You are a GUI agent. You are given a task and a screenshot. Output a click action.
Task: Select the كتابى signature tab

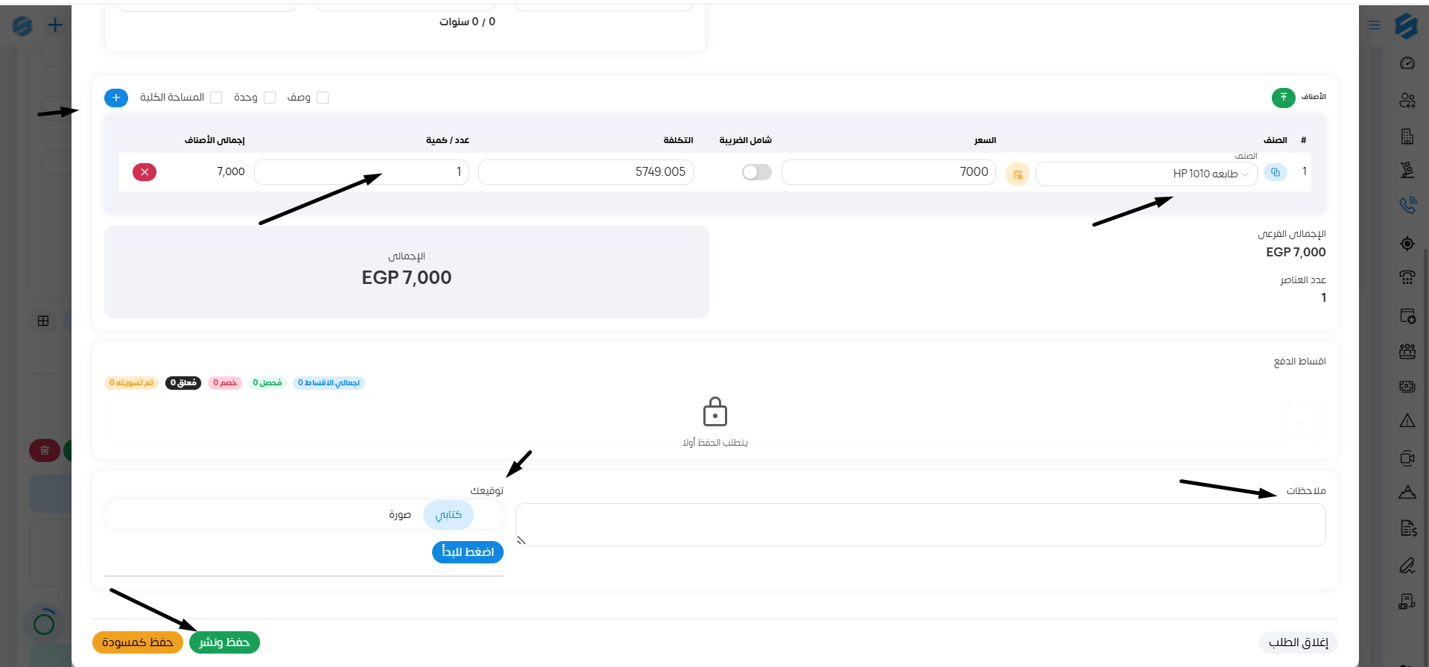pyautogui.click(x=448, y=515)
